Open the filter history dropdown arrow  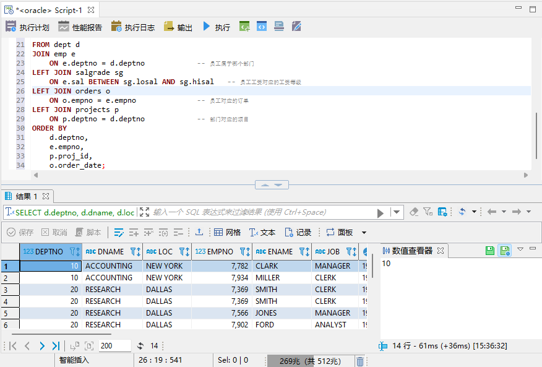(x=397, y=212)
